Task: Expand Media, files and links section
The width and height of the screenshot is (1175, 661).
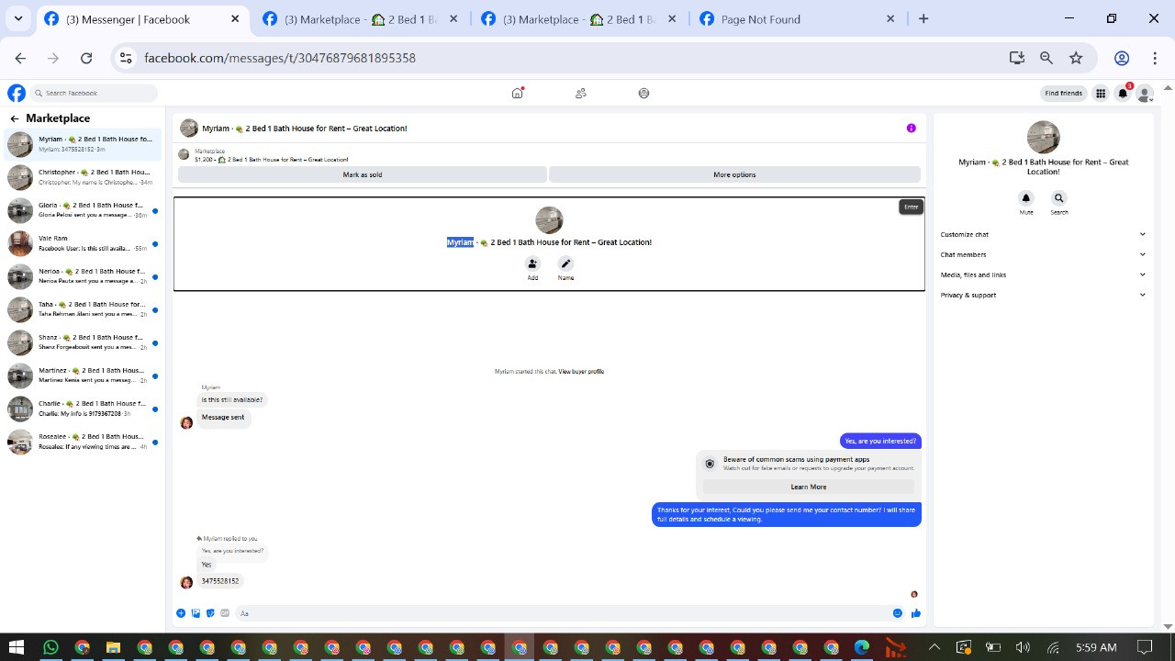Action: [1043, 274]
